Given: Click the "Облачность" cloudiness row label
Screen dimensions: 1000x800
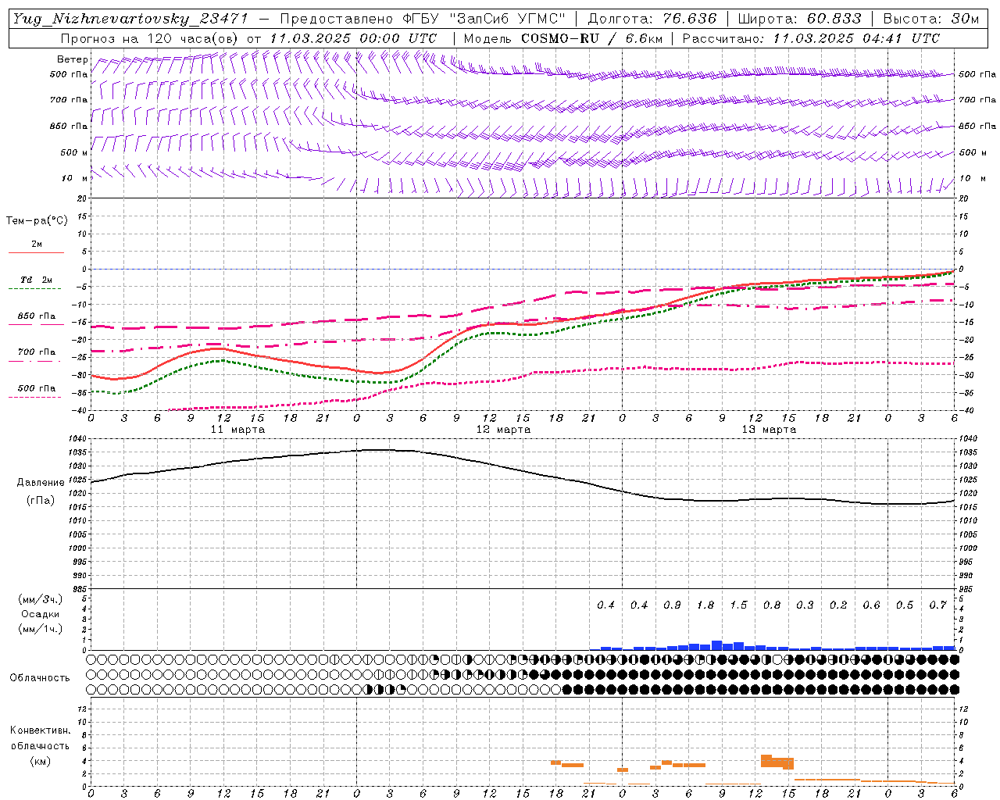Looking at the screenshot, I should click(x=40, y=677).
